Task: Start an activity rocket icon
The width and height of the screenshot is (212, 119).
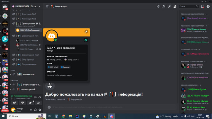Action: [x=30, y=103]
